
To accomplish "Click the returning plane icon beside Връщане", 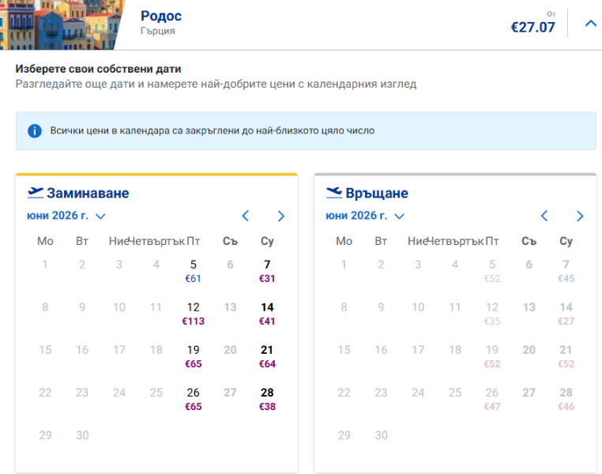I will [334, 193].
